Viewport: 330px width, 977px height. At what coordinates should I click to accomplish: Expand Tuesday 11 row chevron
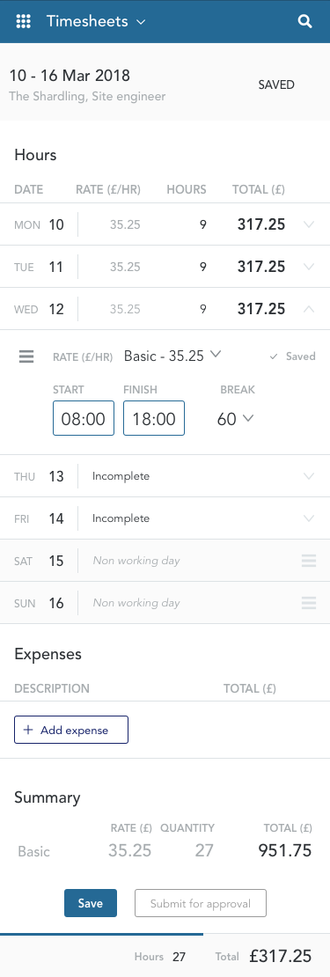click(308, 267)
